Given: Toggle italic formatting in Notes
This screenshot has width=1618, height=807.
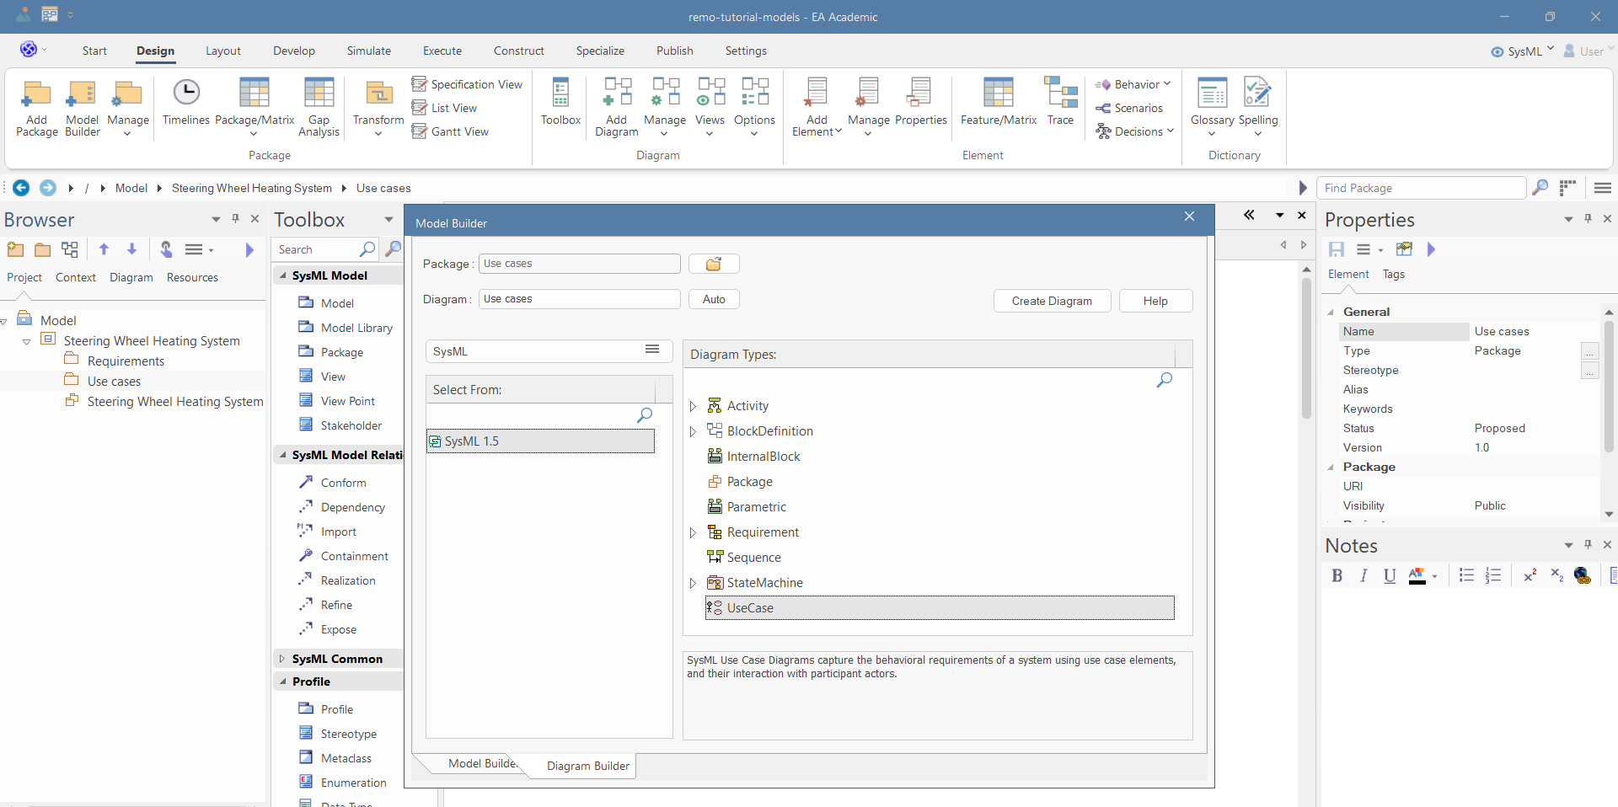Looking at the screenshot, I should pos(1364,575).
